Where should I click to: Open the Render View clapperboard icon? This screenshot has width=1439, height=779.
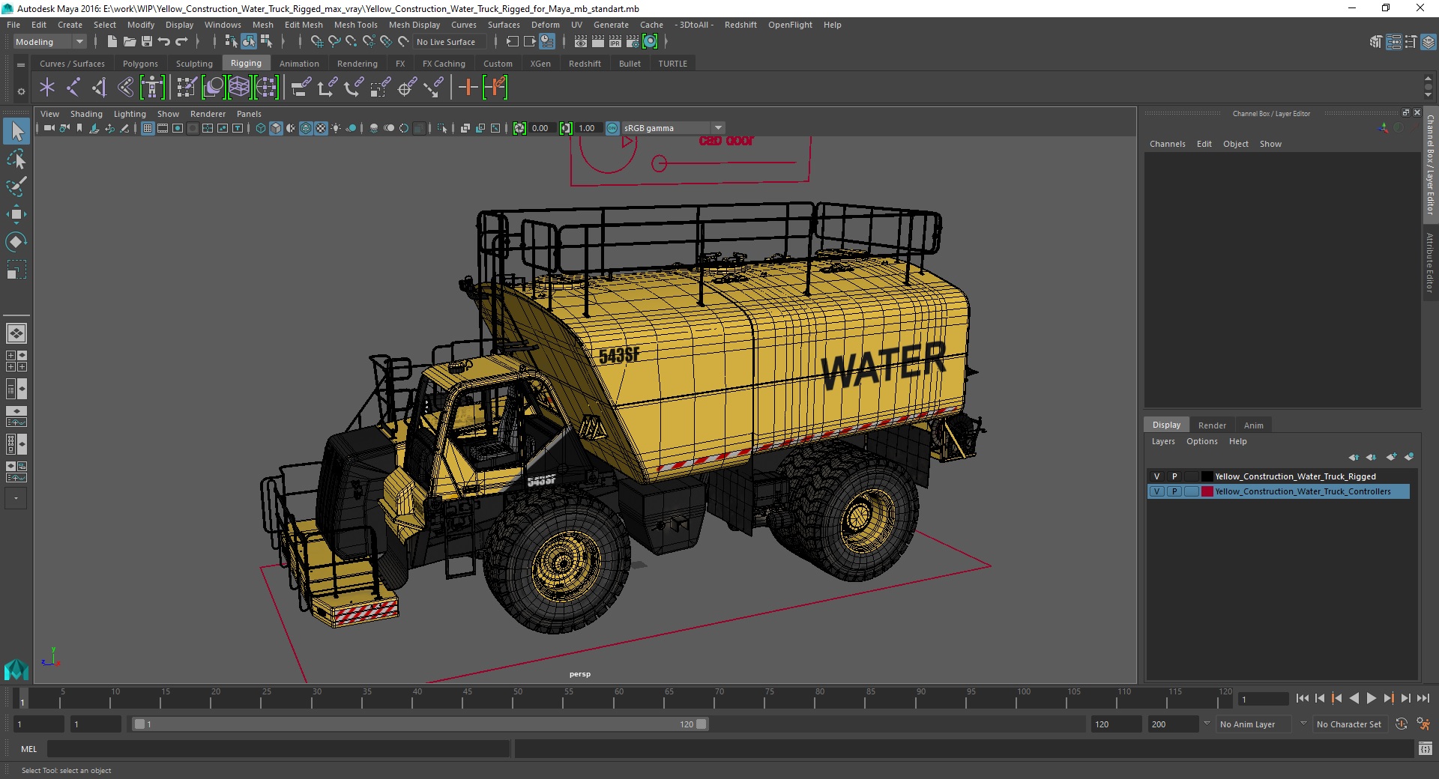(x=581, y=42)
